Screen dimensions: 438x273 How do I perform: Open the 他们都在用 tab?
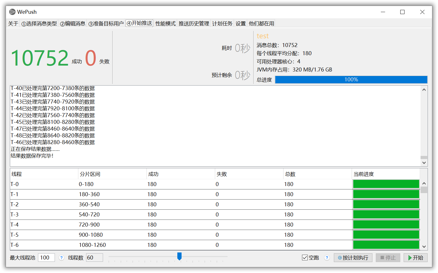pos(262,24)
